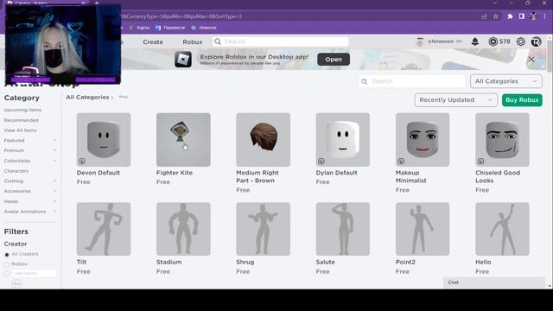The image size is (553, 311).
Task: Open Medium Right Part - Brown hair thumbnail
Action: pyautogui.click(x=263, y=140)
